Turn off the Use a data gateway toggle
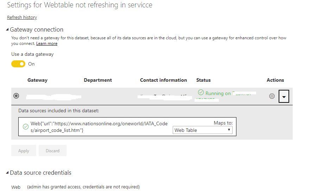Screen dimensions: 311x194 [x=18, y=64]
